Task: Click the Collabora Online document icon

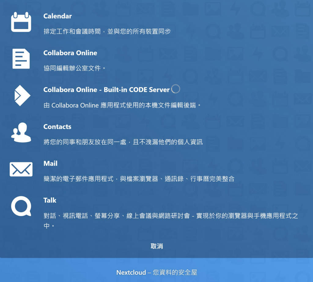Action: [21, 58]
